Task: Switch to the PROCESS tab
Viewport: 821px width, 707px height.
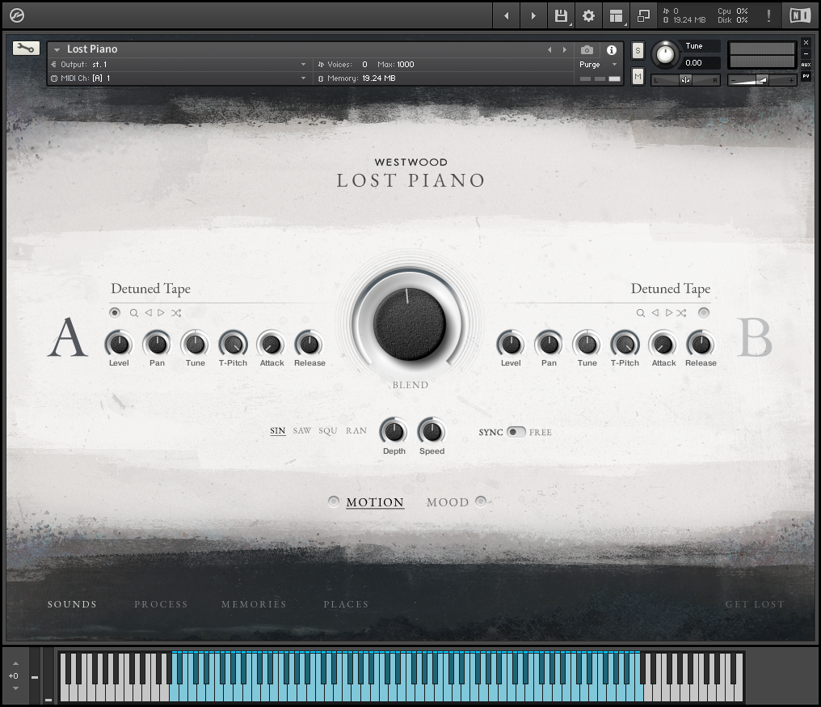Action: (161, 604)
